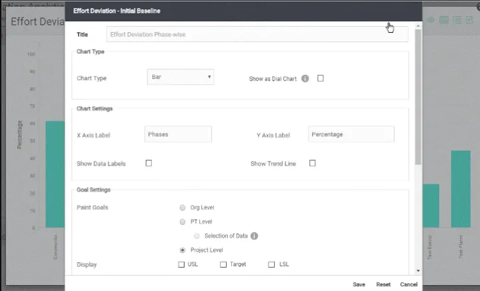This screenshot has height=291, width=480.
Task: Click the Y Axis Label input box
Action: pyautogui.click(x=351, y=134)
